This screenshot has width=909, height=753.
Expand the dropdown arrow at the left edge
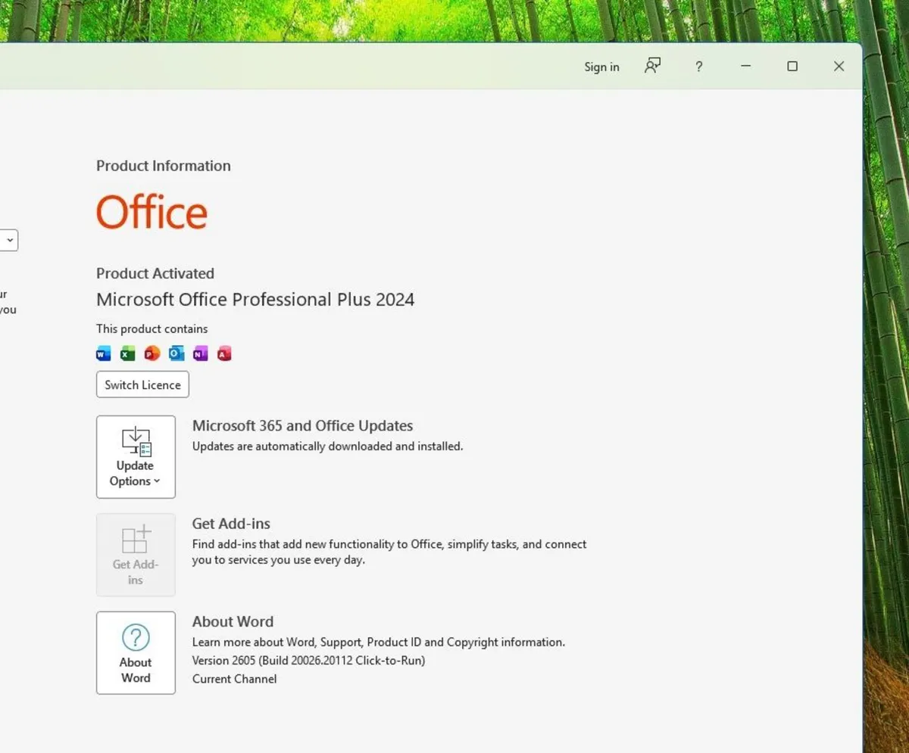[9, 241]
